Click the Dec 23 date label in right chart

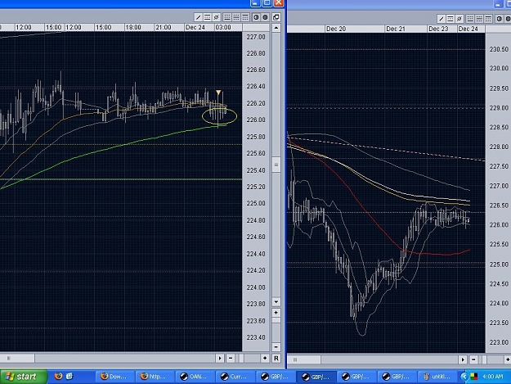coord(438,29)
